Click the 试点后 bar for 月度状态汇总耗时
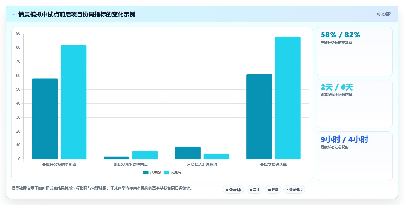 click(216, 157)
